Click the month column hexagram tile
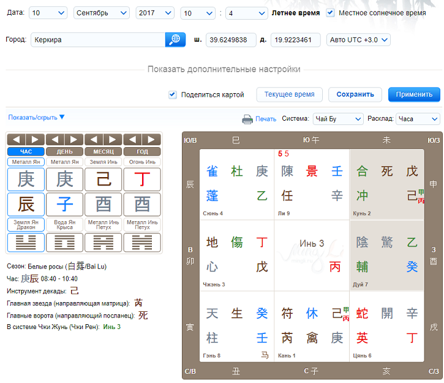This screenshot has width=444, height=383. (x=103, y=243)
